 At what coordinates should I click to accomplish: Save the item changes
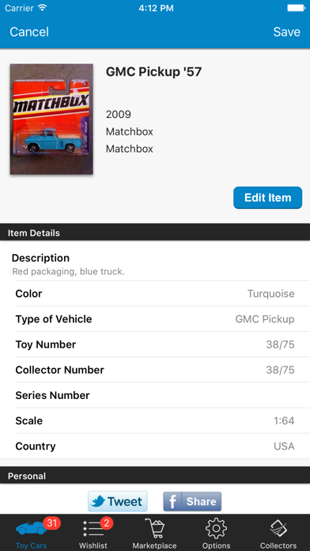click(x=287, y=32)
